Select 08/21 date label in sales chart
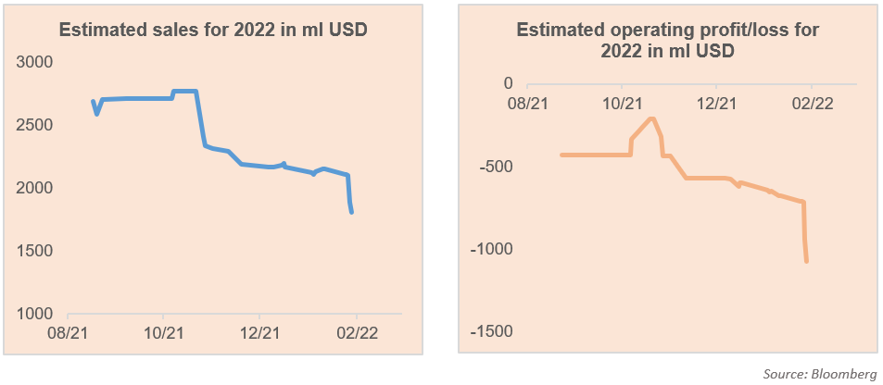The image size is (883, 385). point(68,332)
